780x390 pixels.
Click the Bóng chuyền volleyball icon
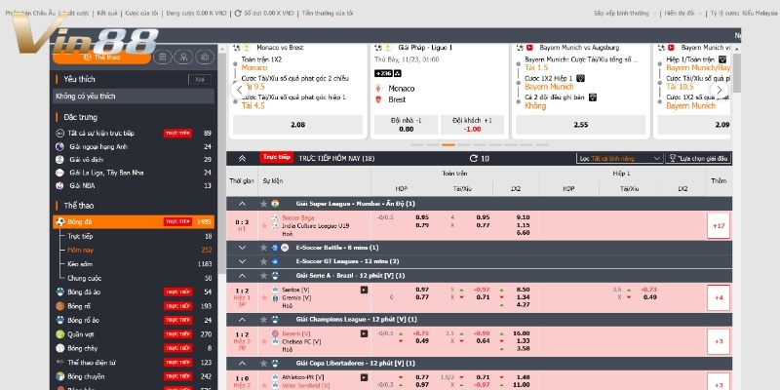tap(60, 376)
